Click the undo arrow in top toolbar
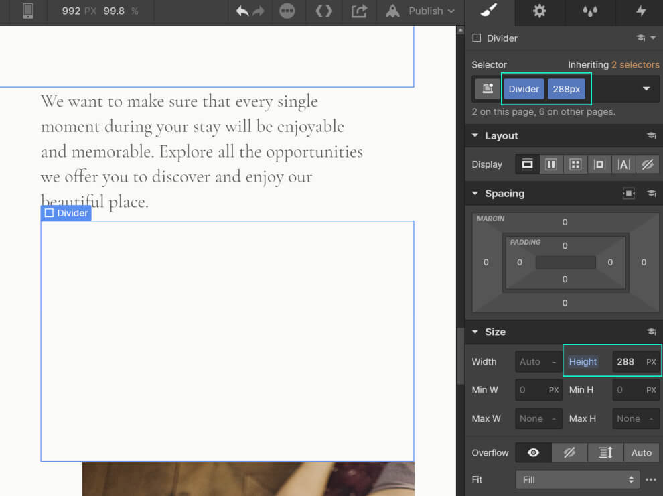 (242, 11)
